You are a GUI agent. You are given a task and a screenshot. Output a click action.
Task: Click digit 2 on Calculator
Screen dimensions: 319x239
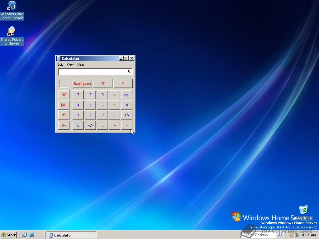pyautogui.click(x=90, y=115)
